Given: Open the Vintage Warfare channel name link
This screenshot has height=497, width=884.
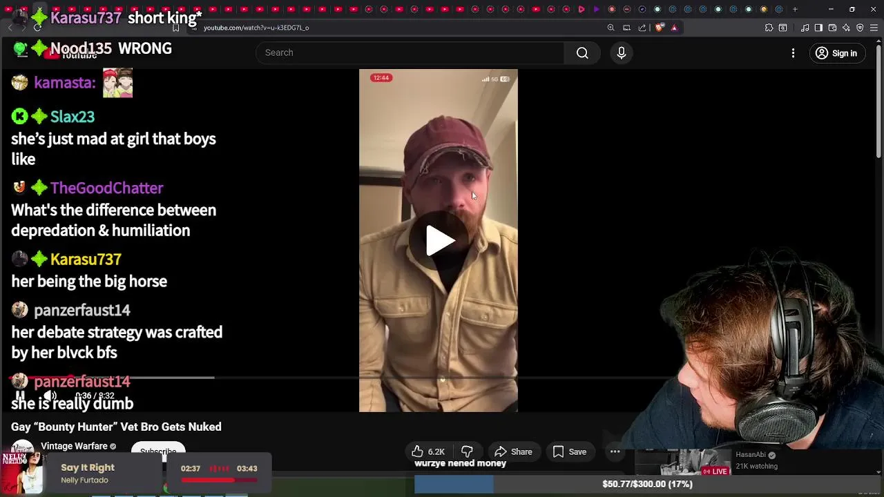Looking at the screenshot, I should point(75,446).
